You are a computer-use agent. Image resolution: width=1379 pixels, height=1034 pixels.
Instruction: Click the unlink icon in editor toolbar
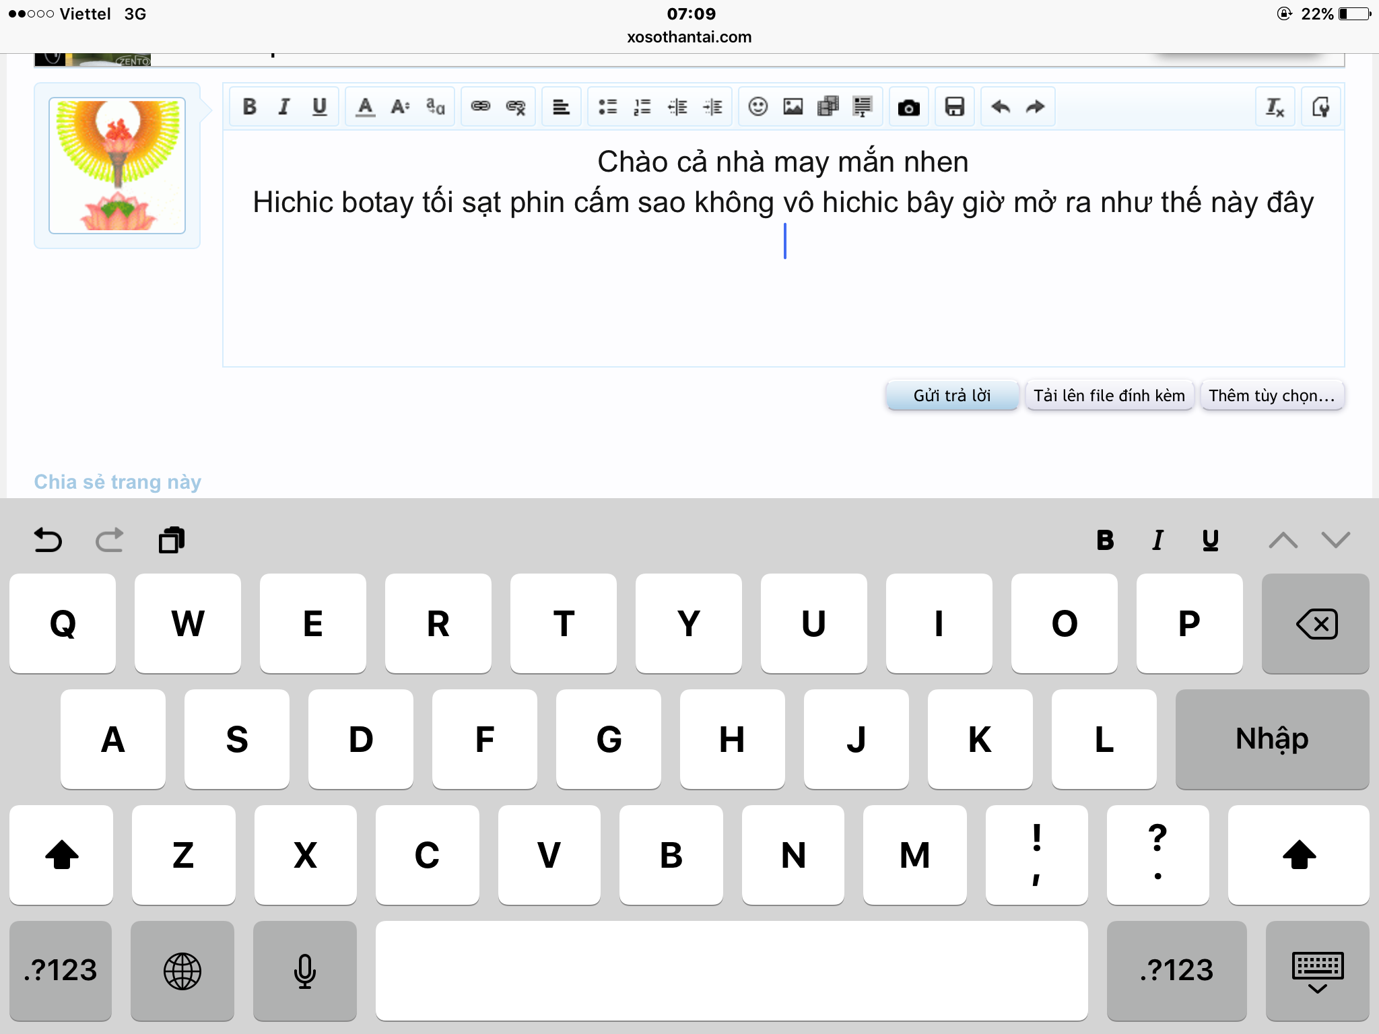(515, 106)
